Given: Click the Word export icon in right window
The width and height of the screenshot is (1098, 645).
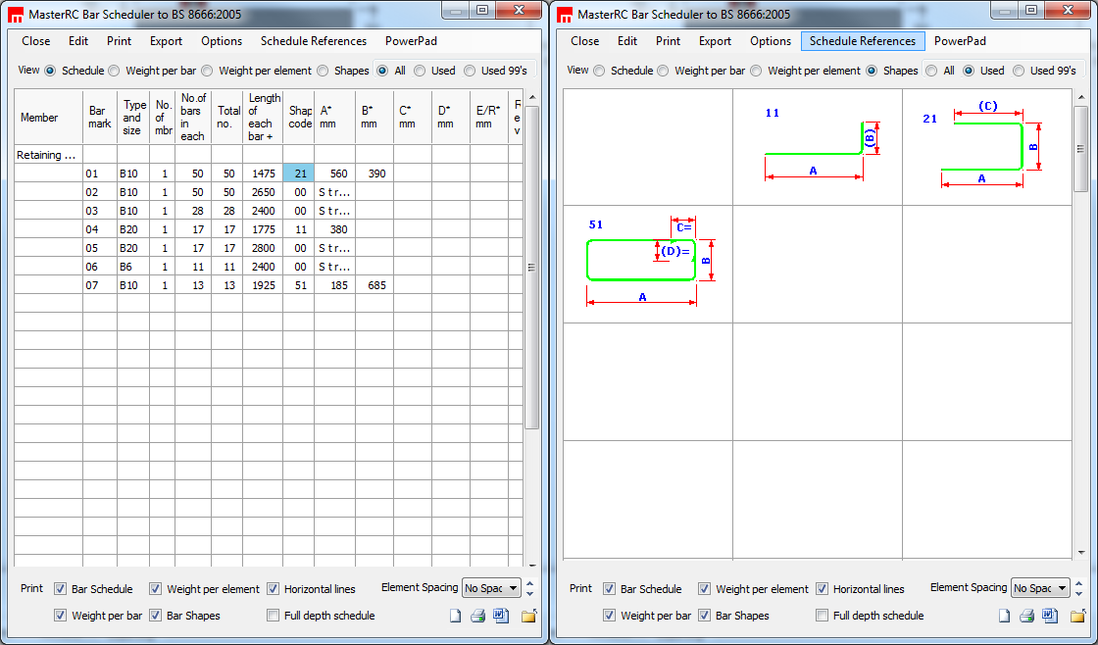Looking at the screenshot, I should coord(1050,617).
